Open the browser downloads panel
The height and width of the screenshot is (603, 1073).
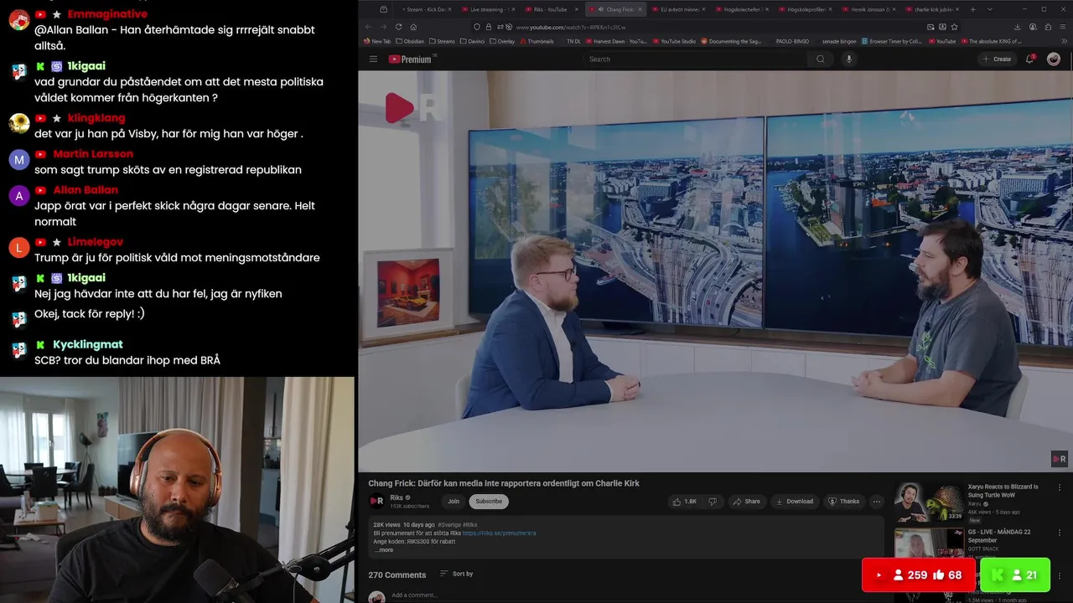1018,27
